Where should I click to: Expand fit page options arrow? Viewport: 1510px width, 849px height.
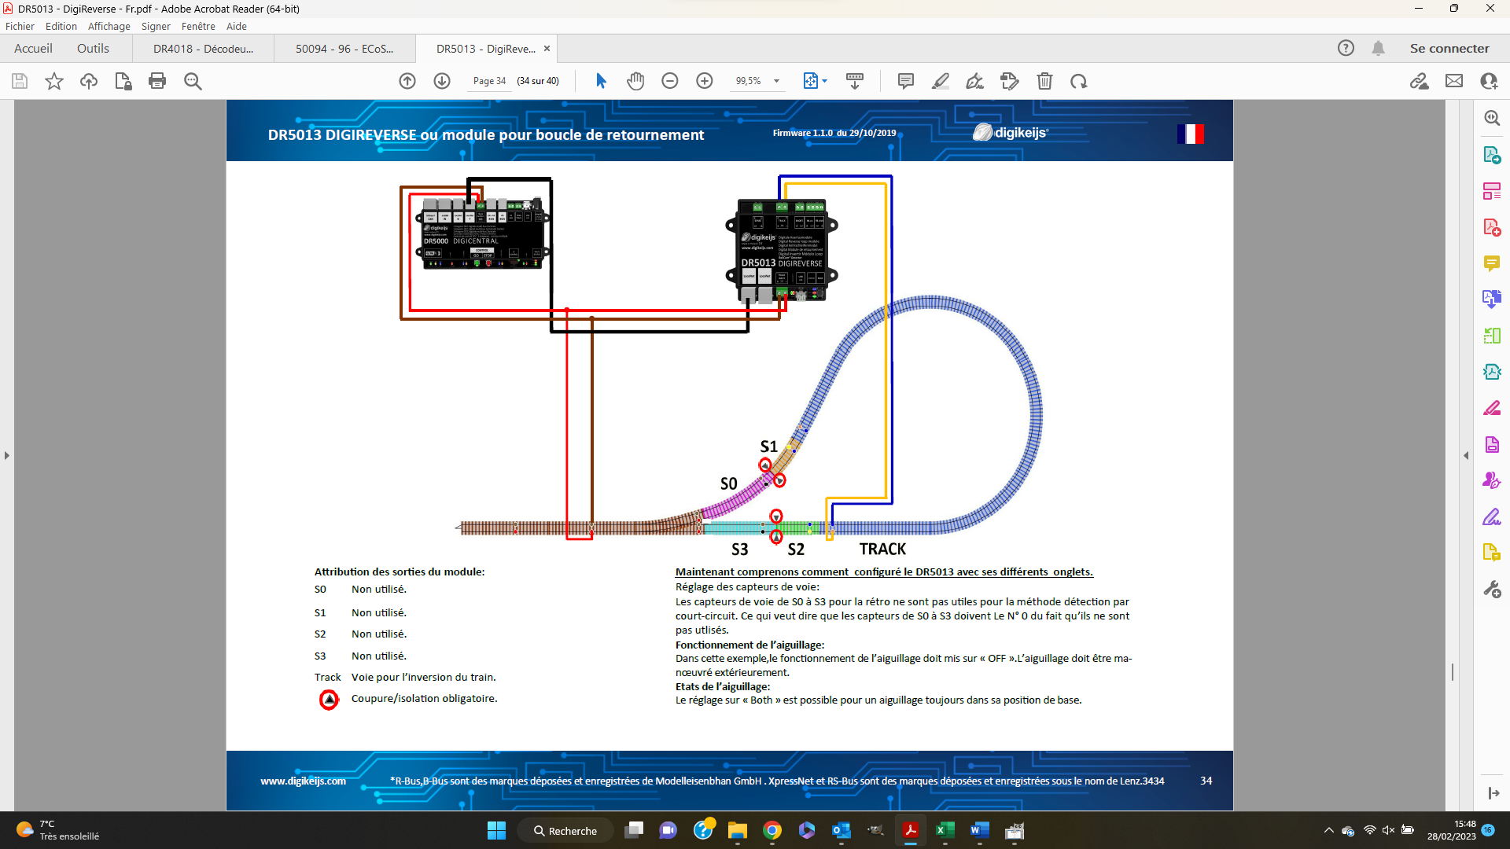point(825,81)
